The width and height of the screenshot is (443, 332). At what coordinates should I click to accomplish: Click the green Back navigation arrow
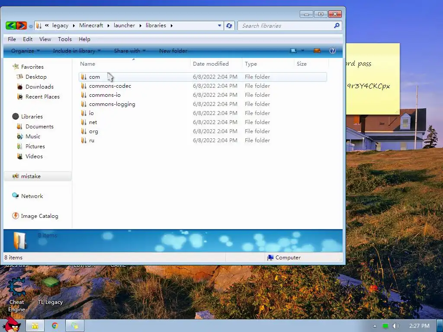(x=10, y=26)
